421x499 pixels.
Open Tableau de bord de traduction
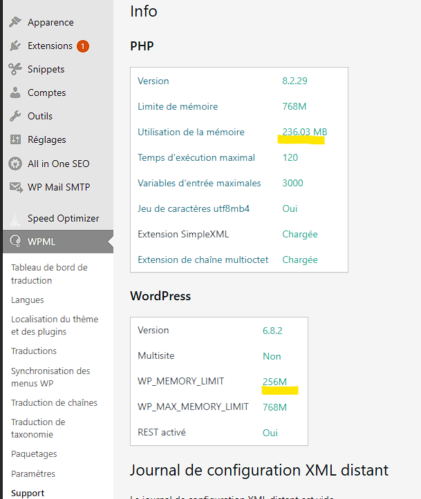[49, 274]
